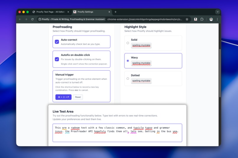Open the Extensions puzzle-piece menu
The height and width of the screenshot is (158, 238).
pyautogui.click(x=202, y=19)
